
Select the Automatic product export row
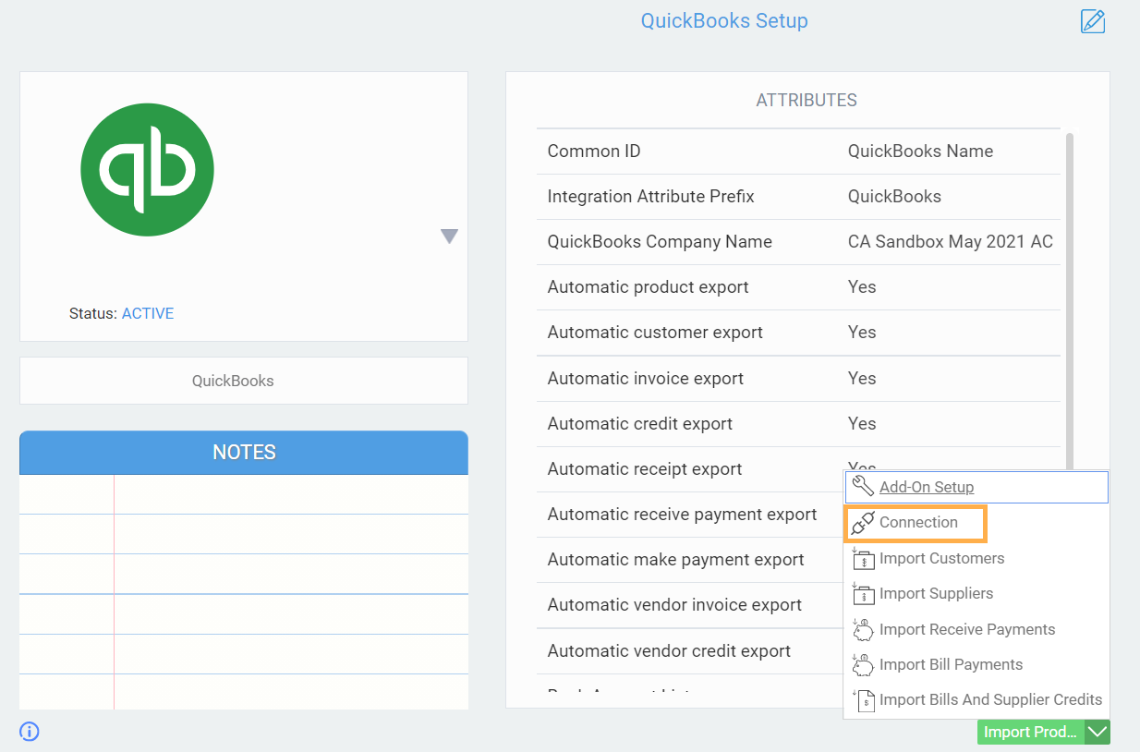point(798,287)
